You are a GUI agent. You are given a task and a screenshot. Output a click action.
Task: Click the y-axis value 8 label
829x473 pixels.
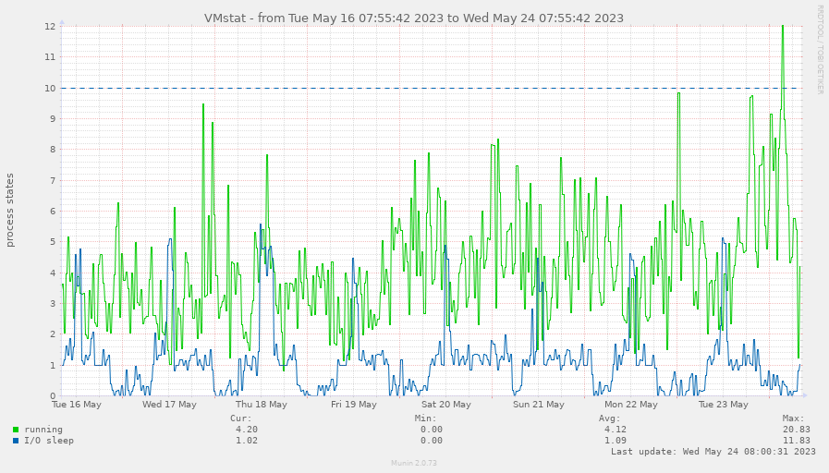(53, 150)
